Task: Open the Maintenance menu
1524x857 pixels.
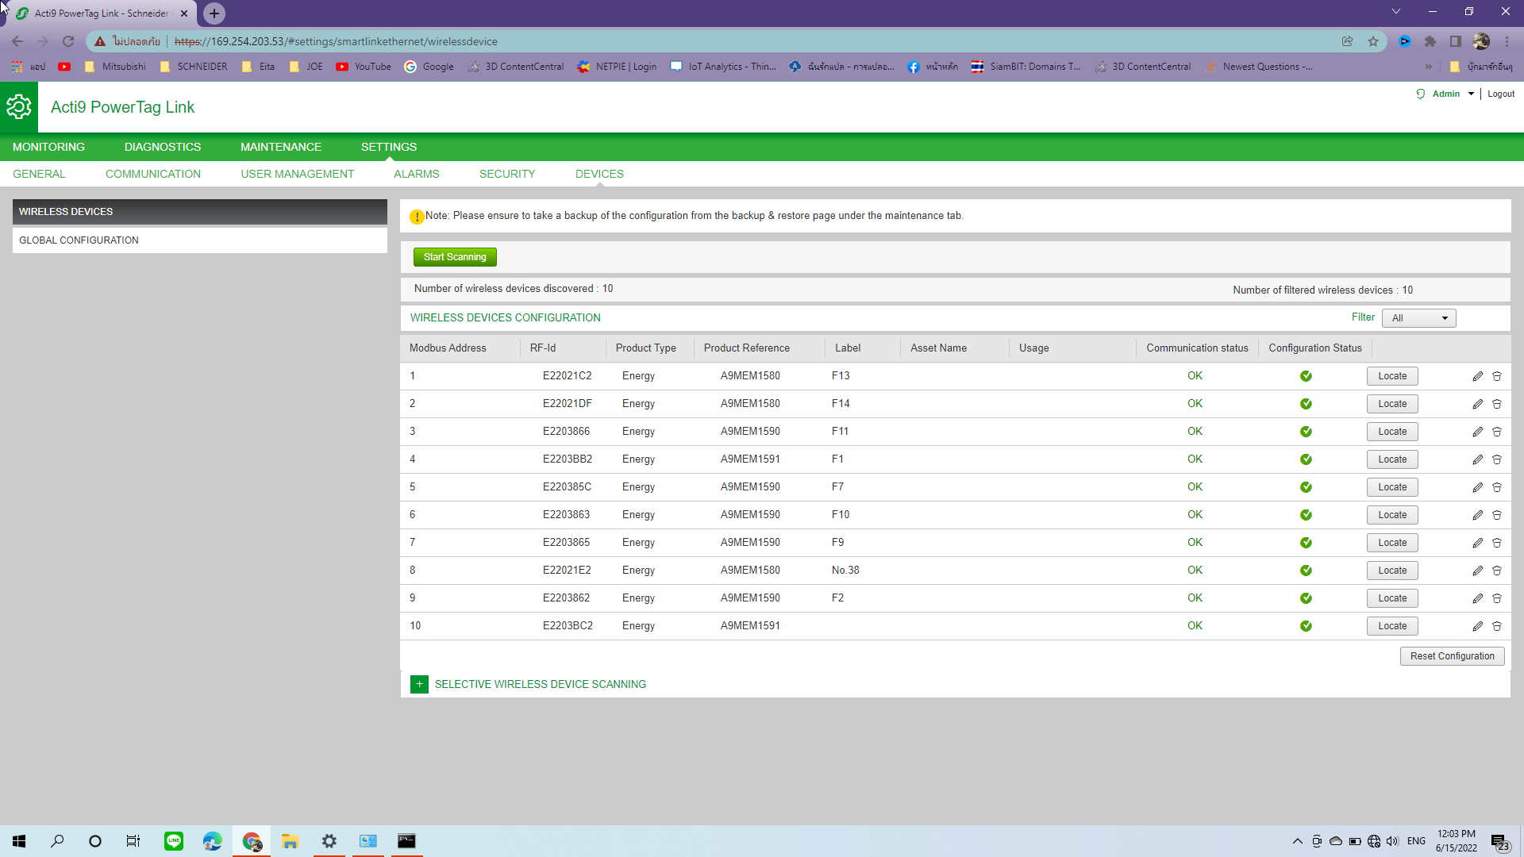Action: click(x=281, y=147)
